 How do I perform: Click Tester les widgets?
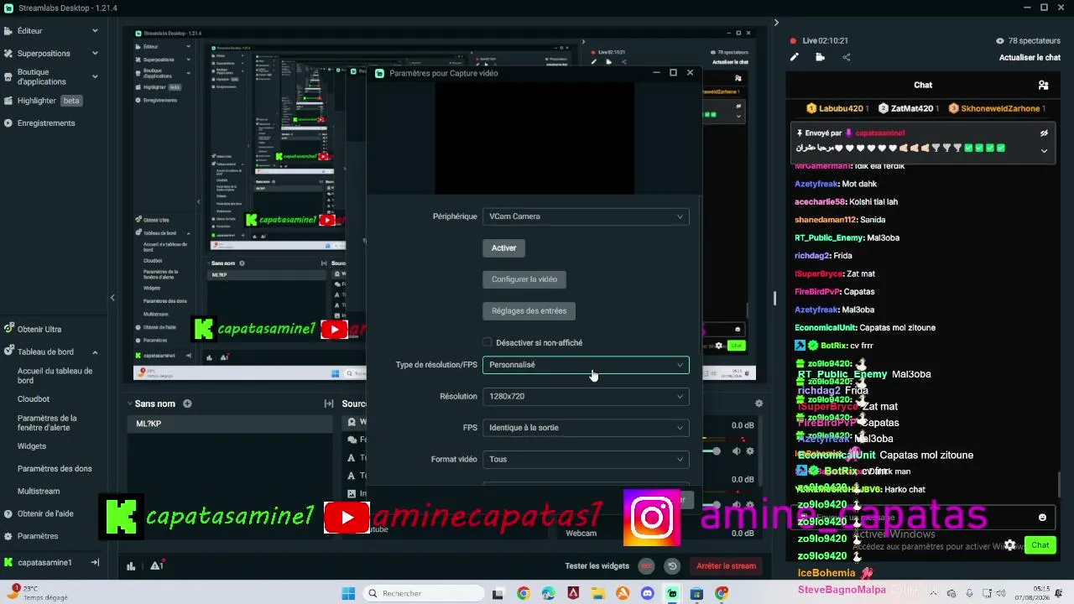(597, 565)
